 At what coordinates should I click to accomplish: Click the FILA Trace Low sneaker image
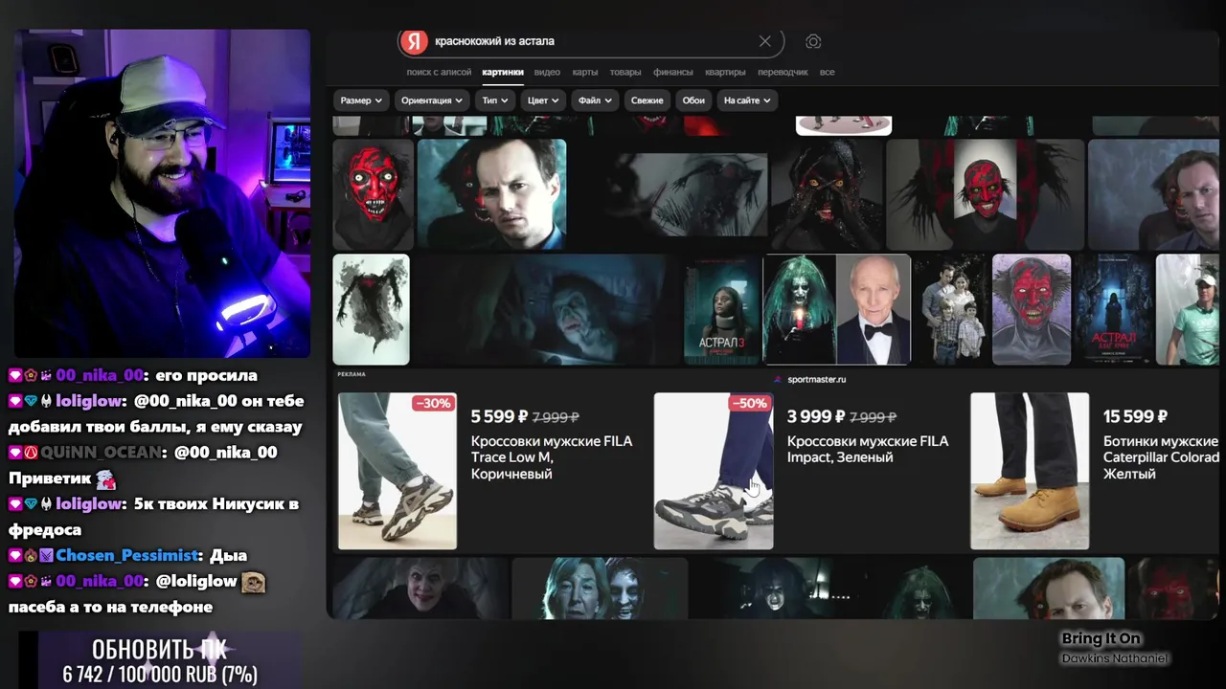click(x=397, y=471)
